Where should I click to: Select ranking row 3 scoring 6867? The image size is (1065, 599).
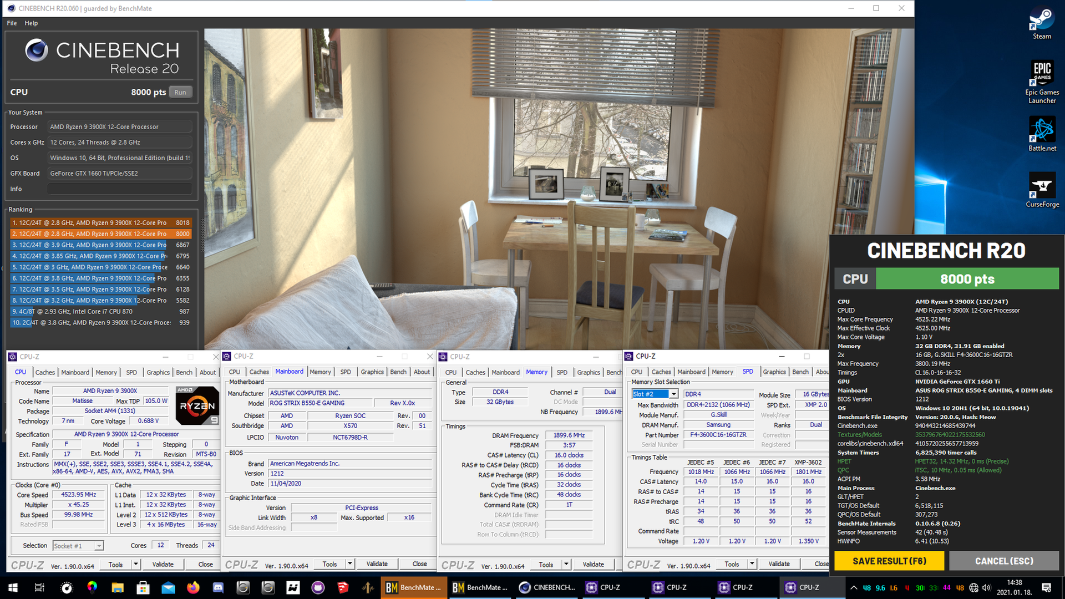click(x=100, y=245)
